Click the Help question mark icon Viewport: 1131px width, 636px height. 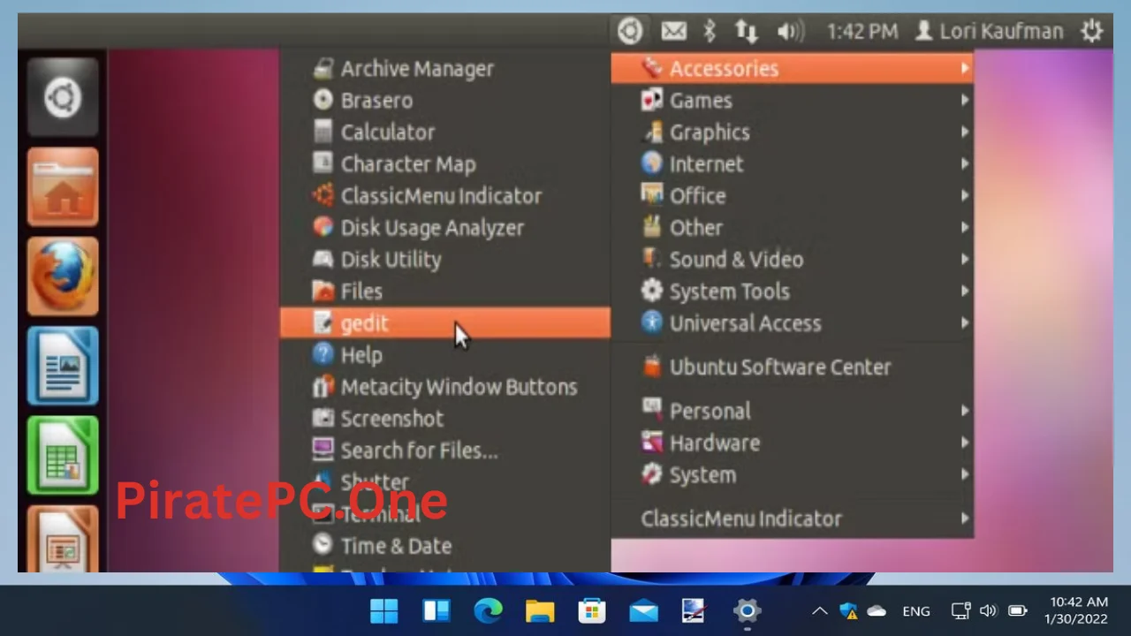[323, 355]
